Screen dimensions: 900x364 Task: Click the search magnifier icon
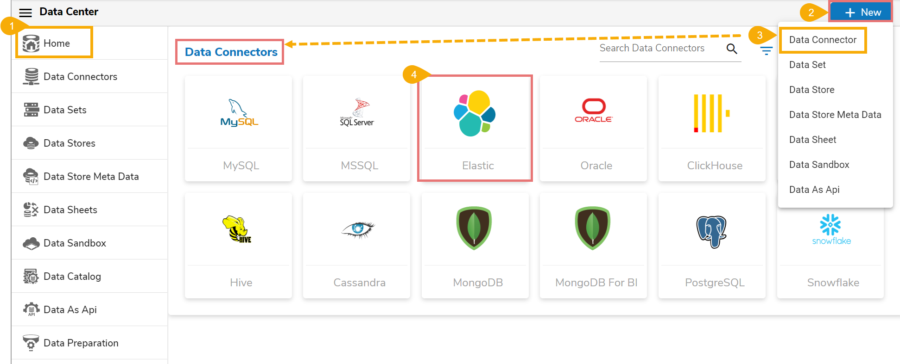[732, 49]
